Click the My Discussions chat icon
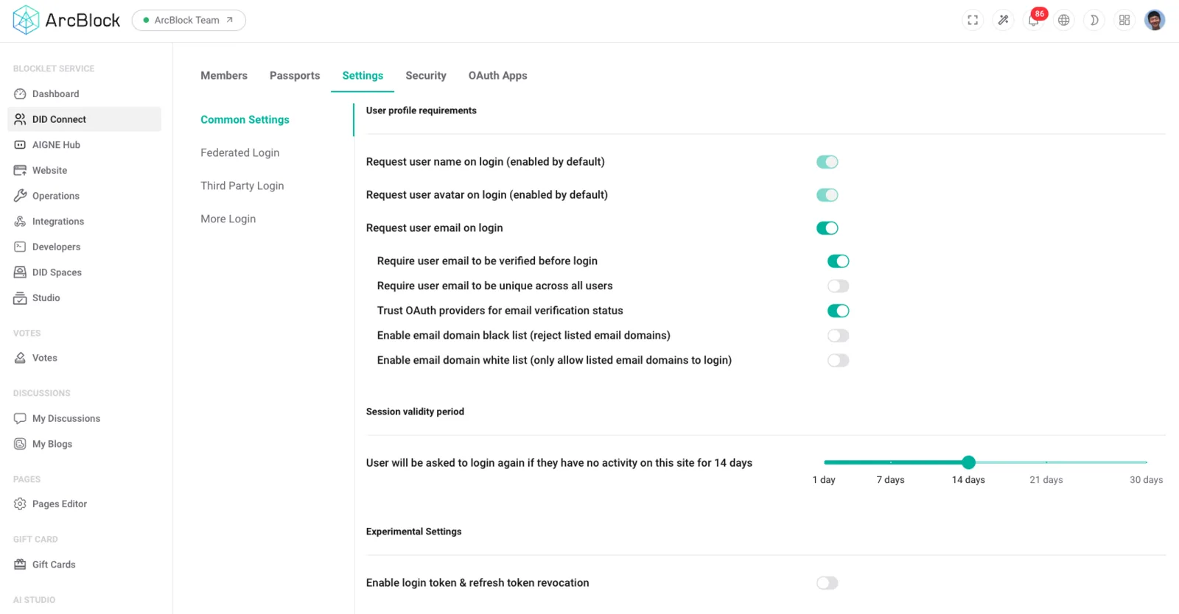This screenshot has width=1179, height=614. point(20,418)
